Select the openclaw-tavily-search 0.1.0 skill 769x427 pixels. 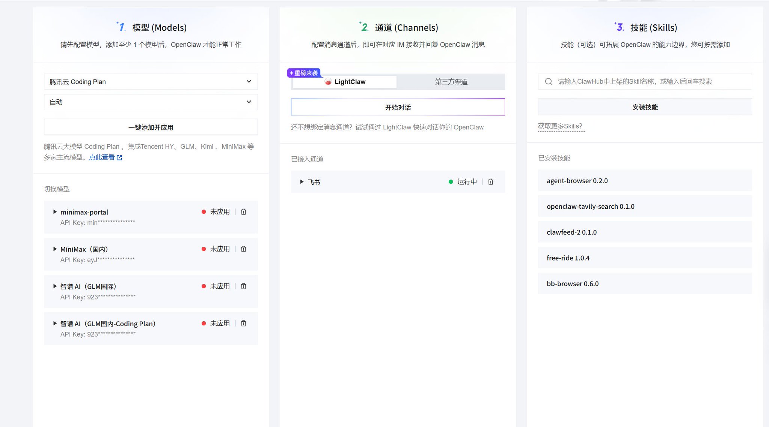tap(645, 206)
